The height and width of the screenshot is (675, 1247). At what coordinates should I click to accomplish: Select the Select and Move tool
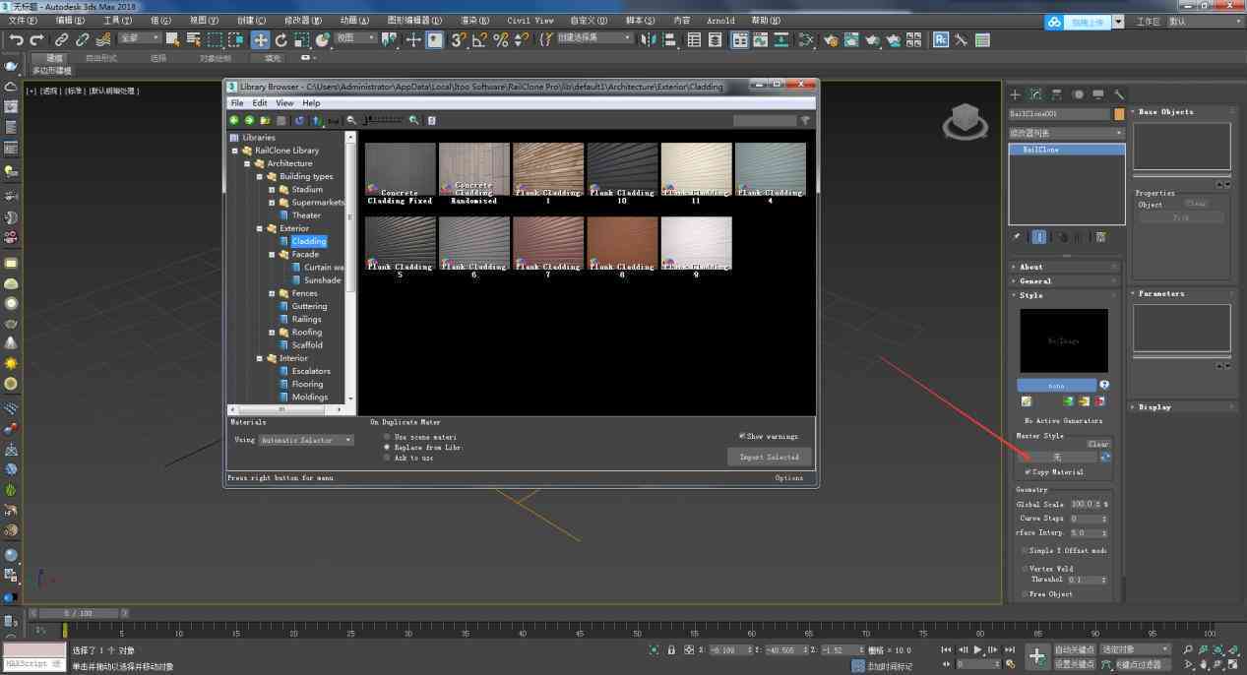tap(260, 39)
